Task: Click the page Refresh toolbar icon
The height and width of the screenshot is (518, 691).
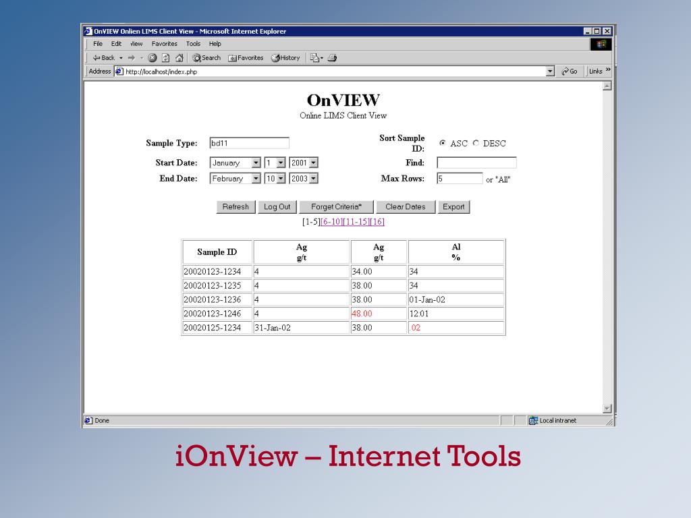Action: (x=166, y=58)
